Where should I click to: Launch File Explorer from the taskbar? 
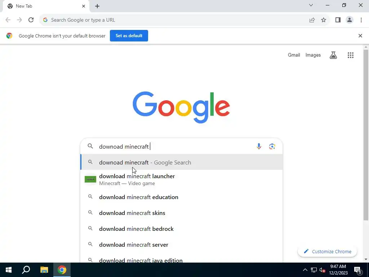tap(44, 270)
